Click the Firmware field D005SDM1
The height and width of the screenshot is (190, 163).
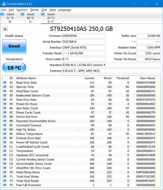tap(84, 36)
